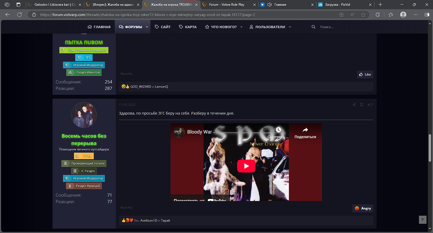Open the САЙТ navigation item
The width and height of the screenshot is (433, 233).
point(163,27)
